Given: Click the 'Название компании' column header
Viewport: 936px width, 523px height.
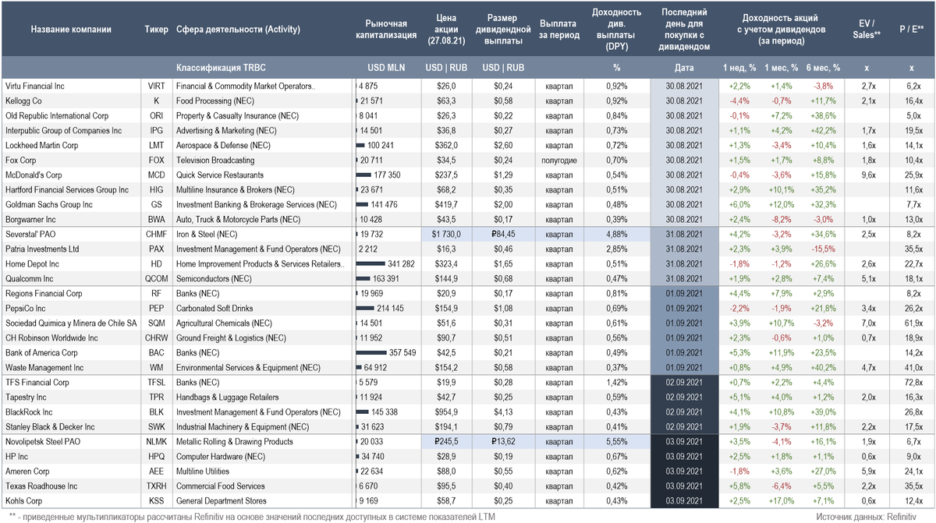Looking at the screenshot, I should pos(71,30).
